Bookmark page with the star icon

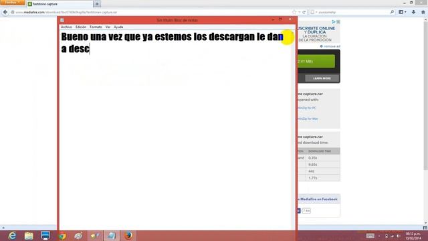click(x=294, y=12)
